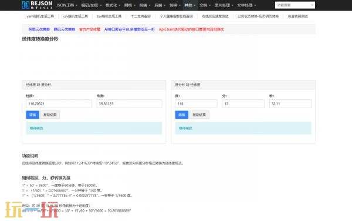
Task: Click the BEJSON logo
Action: tap(37, 5)
